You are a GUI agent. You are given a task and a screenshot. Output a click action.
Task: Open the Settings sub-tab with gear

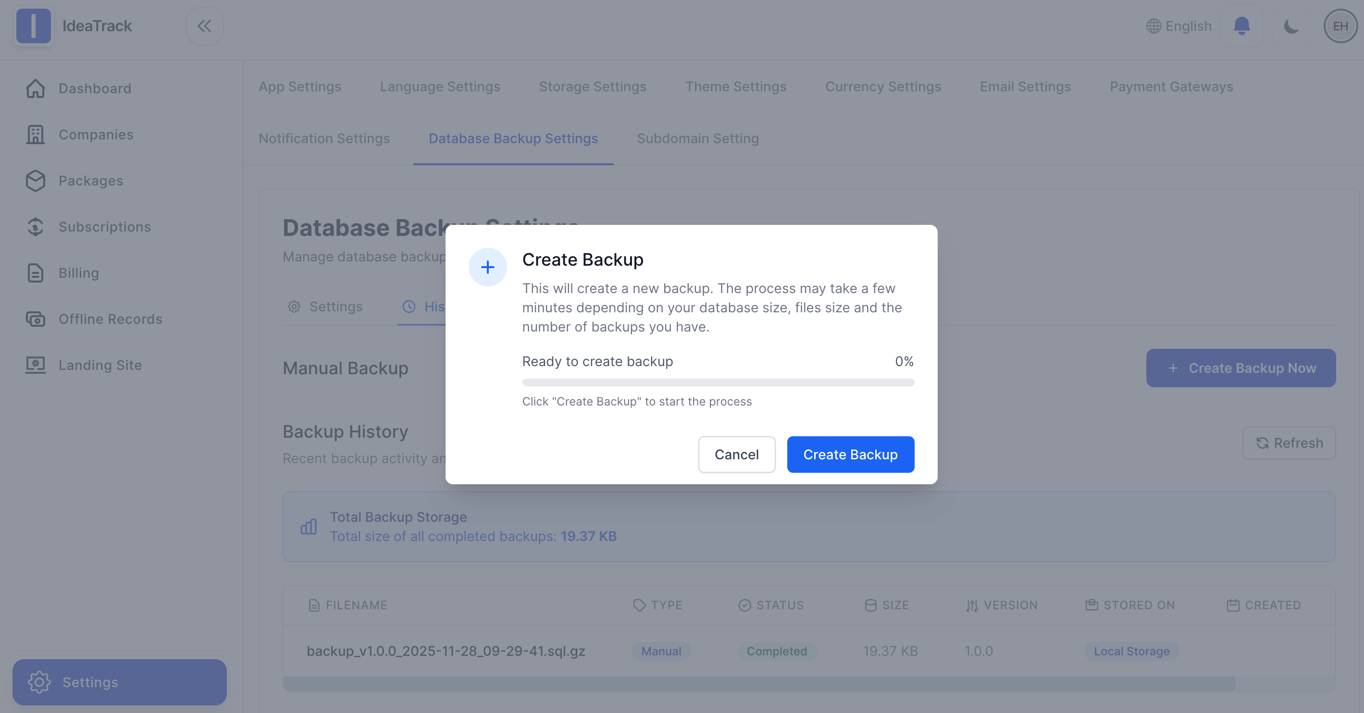[x=325, y=307]
